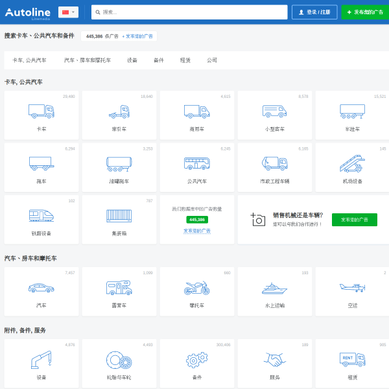This screenshot has width=389, height=389.
Task: Open the 备件 navigation tab
Action: point(159,60)
